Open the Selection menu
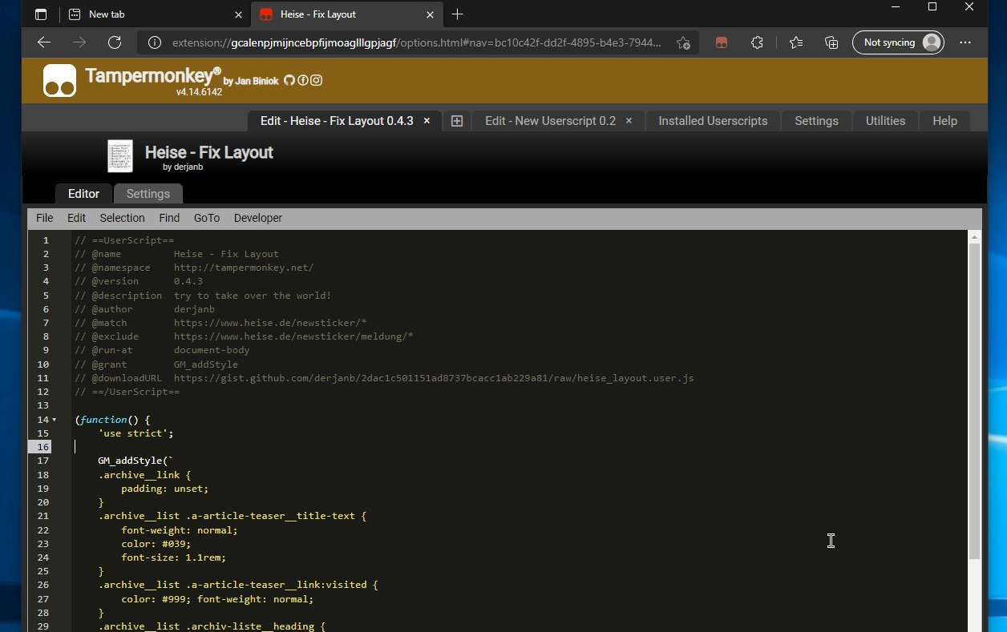The image size is (1007, 632). [122, 218]
